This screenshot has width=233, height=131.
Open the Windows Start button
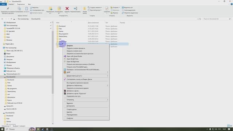pyautogui.click(x=2, y=129)
